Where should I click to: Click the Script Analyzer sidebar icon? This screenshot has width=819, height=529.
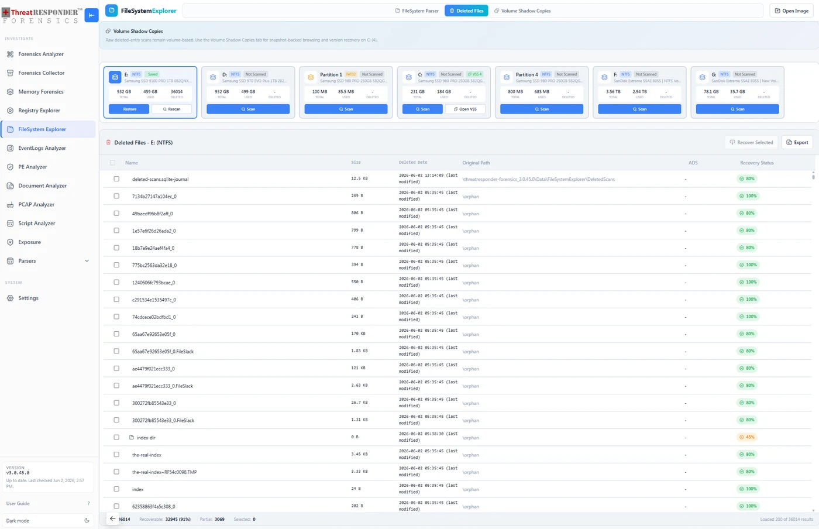click(10, 223)
